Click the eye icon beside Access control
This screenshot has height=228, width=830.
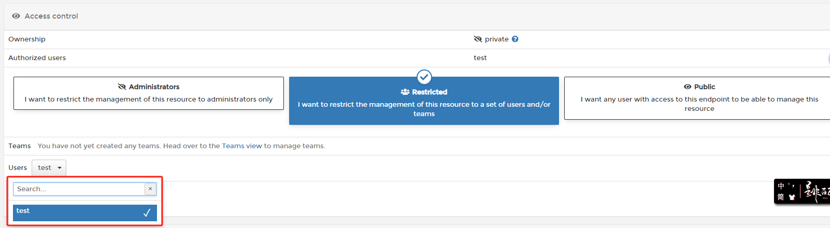[16, 16]
